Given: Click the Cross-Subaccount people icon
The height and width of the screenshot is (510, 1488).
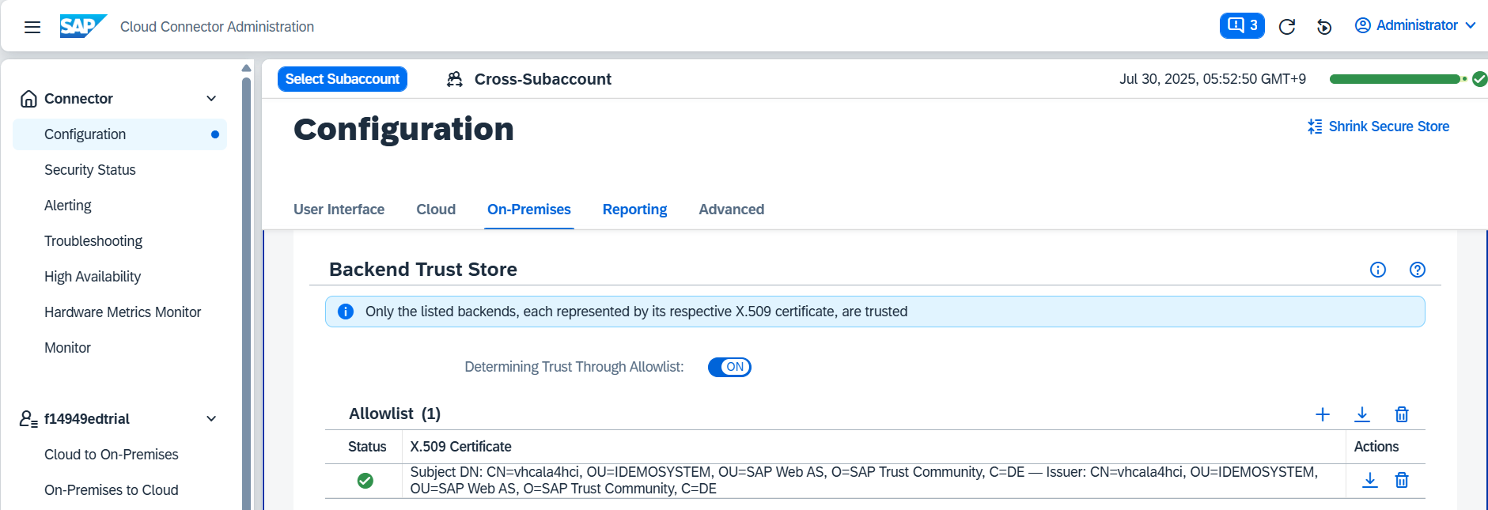Looking at the screenshot, I should tap(455, 79).
